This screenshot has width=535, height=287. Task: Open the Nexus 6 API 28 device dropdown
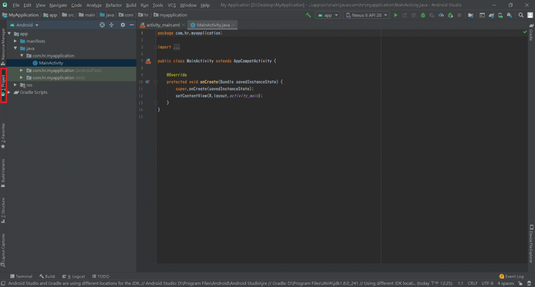pos(366,15)
